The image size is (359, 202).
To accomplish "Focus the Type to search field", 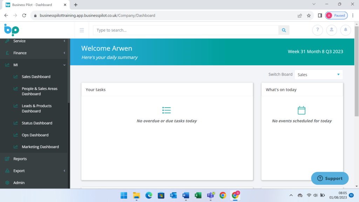I will click(x=186, y=30).
